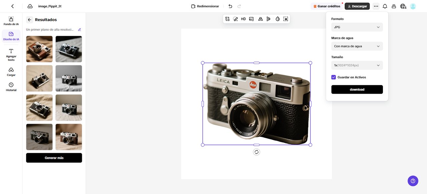The width and height of the screenshot is (427, 194).
Task: Click the undo arrow
Action: 230,6
